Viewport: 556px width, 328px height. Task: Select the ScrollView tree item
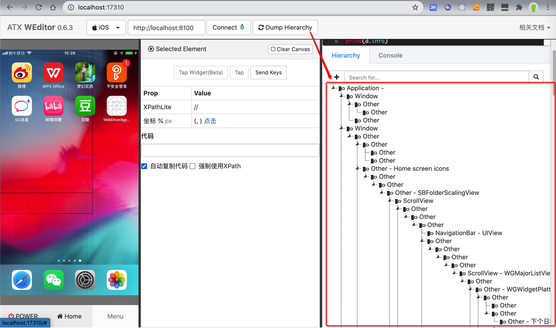pos(418,200)
